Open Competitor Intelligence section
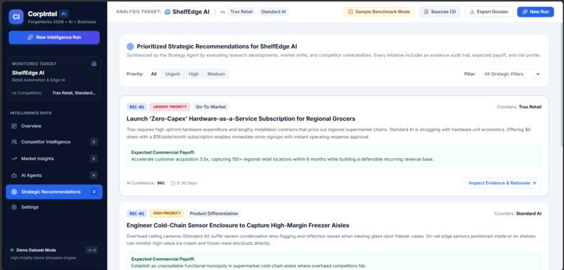The image size is (564, 270). coord(54,142)
